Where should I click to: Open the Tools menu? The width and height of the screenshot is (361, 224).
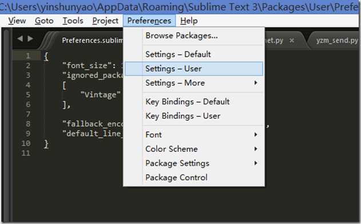[73, 21]
